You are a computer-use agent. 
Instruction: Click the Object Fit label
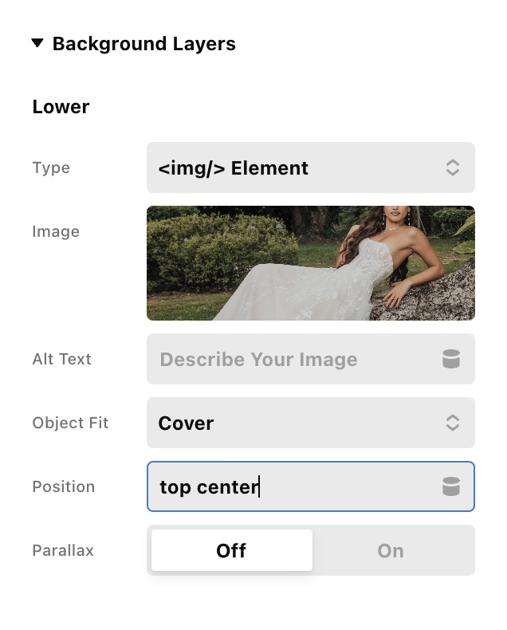[x=70, y=423]
